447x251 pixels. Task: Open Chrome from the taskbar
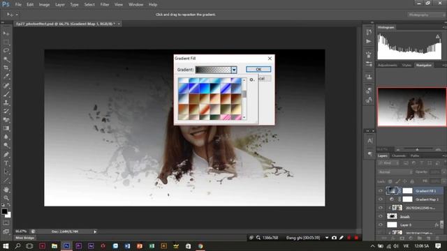click(x=200, y=246)
